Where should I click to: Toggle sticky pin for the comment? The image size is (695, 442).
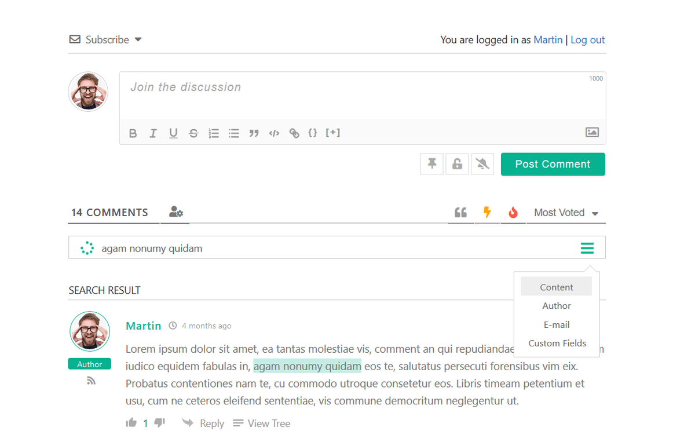(x=431, y=163)
